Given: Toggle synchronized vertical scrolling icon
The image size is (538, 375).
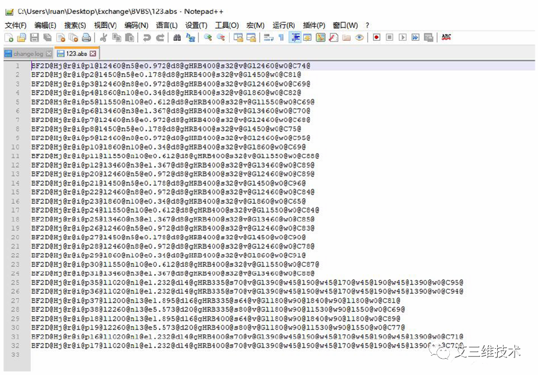Looking at the screenshot, I should (238, 37).
